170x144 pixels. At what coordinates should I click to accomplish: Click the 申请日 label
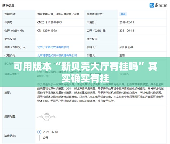pyautogui.click(x=91, y=22)
